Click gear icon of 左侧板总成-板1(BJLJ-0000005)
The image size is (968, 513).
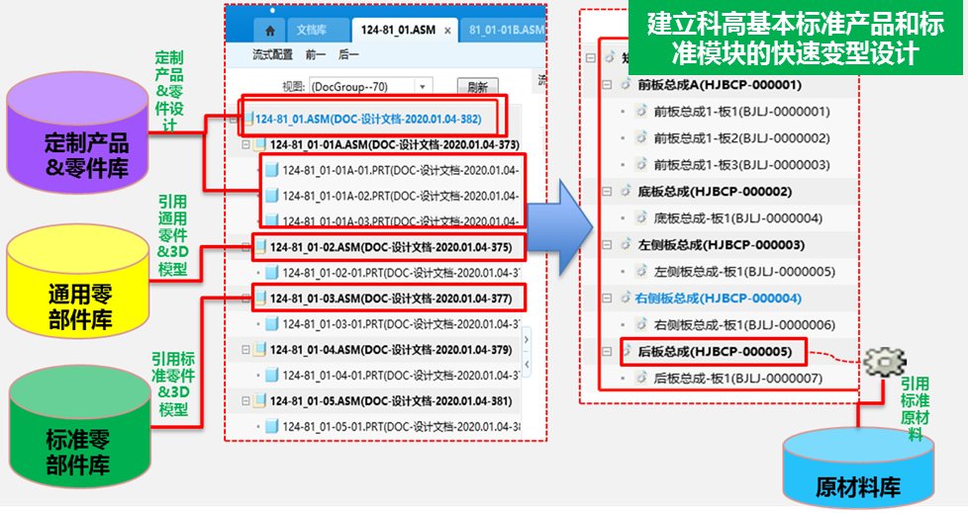click(641, 271)
